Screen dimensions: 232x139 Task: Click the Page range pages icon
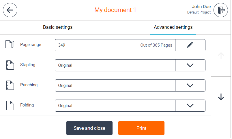10,45
